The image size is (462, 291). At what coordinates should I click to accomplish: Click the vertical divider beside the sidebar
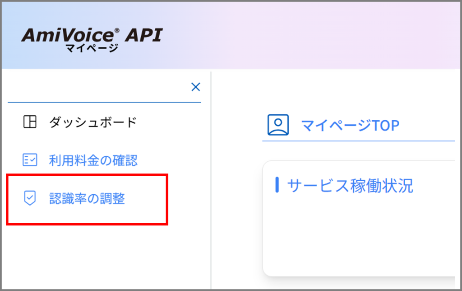[211, 181]
